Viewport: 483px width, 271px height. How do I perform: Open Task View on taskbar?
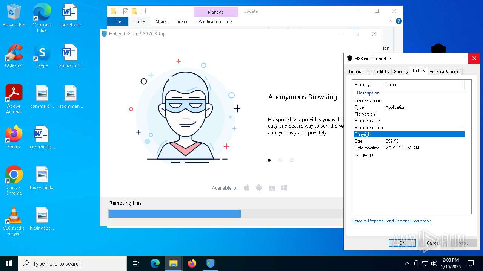136,263
